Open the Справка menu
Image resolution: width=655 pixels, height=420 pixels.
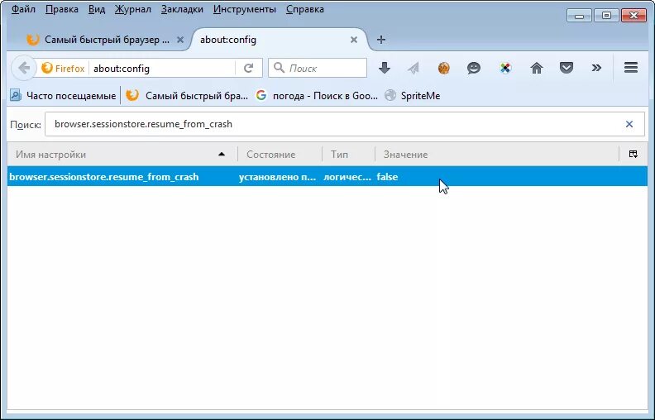tap(305, 9)
